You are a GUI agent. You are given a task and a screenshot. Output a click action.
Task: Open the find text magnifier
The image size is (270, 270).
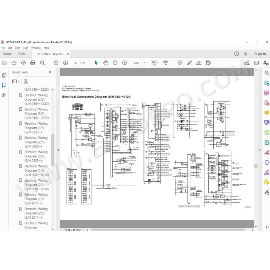(x=42, y=63)
